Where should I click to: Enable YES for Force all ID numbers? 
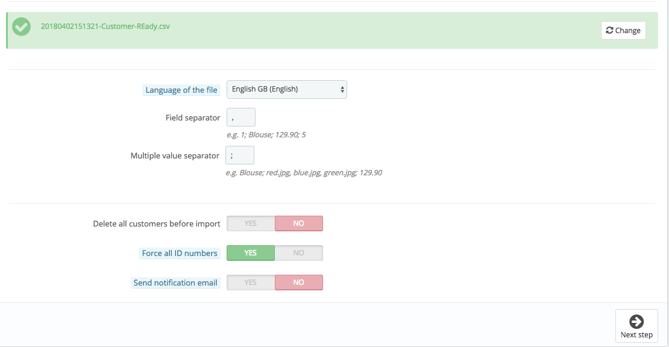coord(251,253)
